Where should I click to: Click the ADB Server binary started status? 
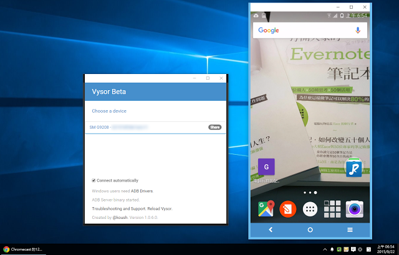(116, 200)
